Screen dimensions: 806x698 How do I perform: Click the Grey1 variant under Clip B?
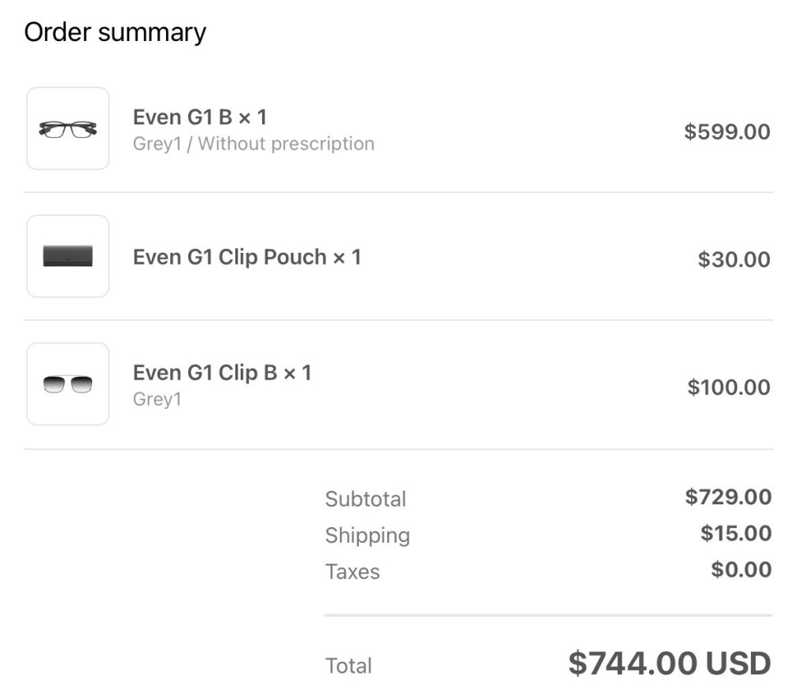pos(157,399)
